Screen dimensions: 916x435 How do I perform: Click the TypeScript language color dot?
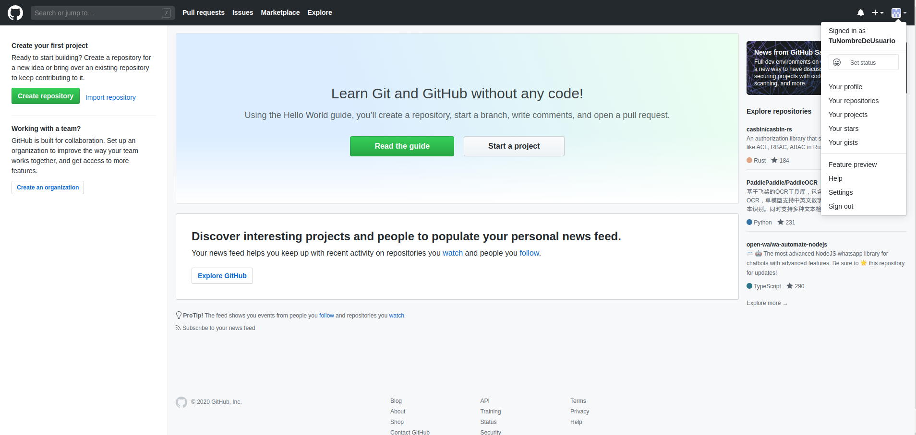click(x=749, y=286)
